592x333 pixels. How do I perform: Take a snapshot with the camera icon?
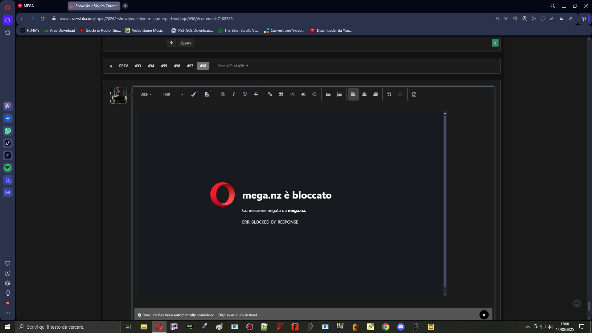click(x=506, y=19)
